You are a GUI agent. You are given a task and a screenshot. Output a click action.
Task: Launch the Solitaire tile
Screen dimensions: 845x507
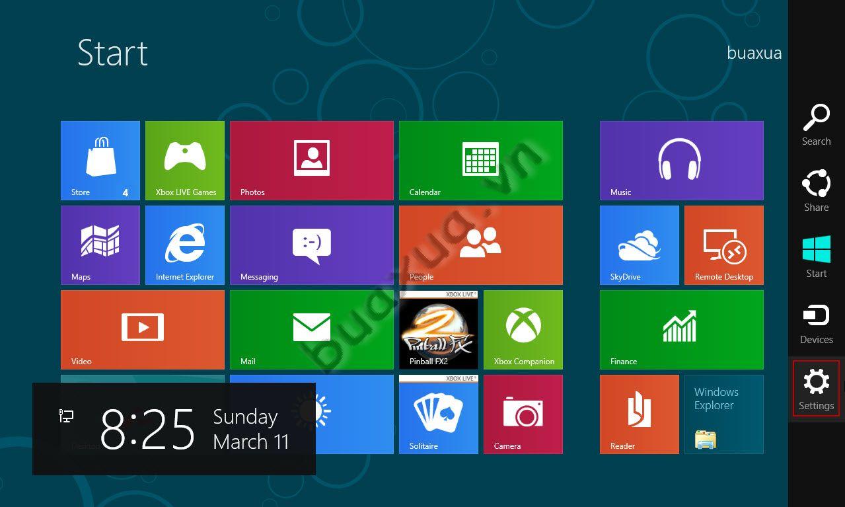439,414
